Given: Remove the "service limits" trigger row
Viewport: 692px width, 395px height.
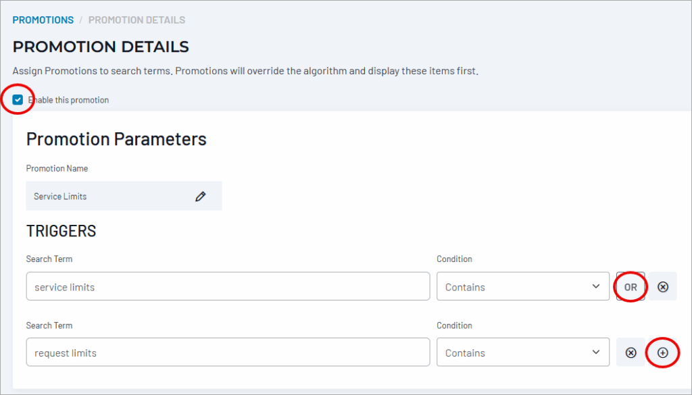Looking at the screenshot, I should click(663, 287).
